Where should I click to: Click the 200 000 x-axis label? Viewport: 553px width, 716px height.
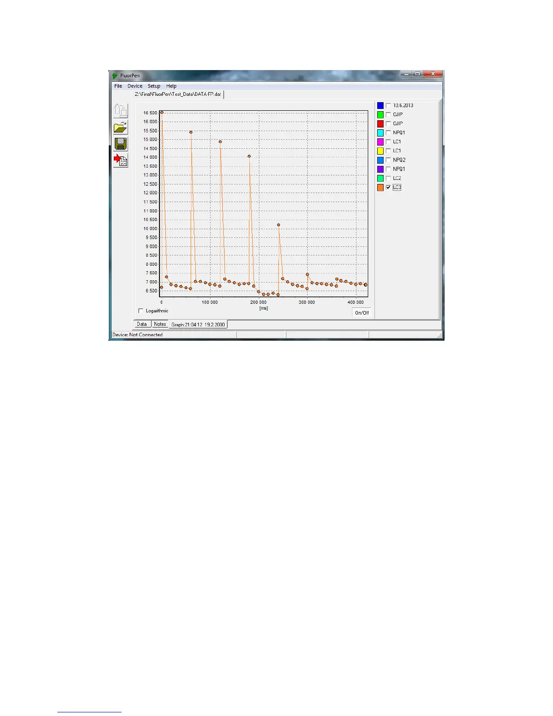(x=258, y=302)
